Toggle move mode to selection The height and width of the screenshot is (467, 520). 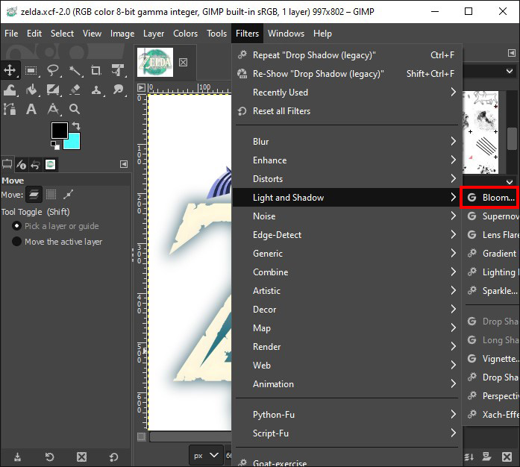click(51, 194)
